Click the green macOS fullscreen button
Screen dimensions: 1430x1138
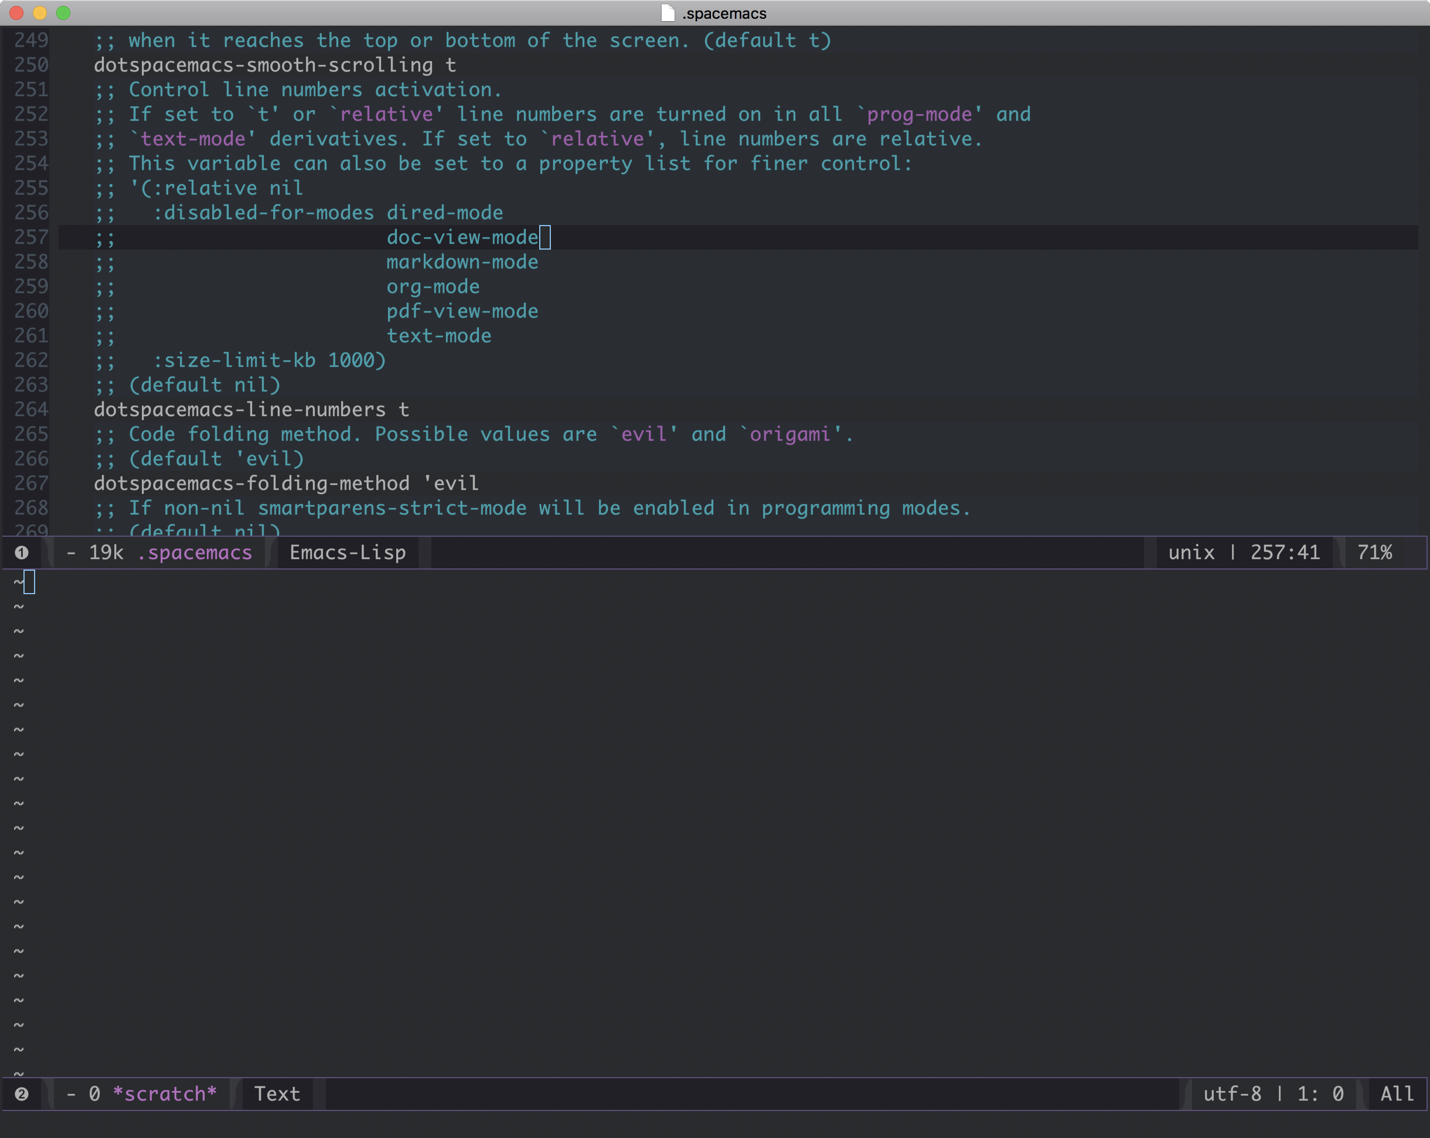63,13
